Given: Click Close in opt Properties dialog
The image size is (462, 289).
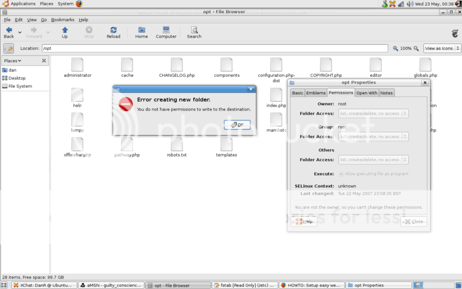Looking at the screenshot, I should point(413,221).
